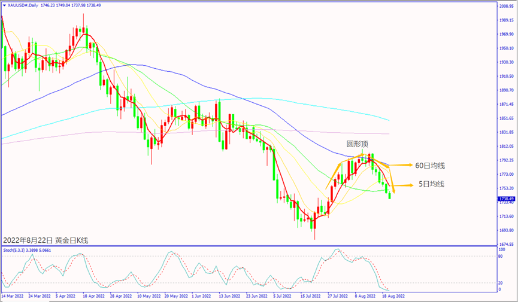Viewport: 518px width, 302px height.
Task: Click the 13 Jun 2022 date label
Action: point(230,295)
